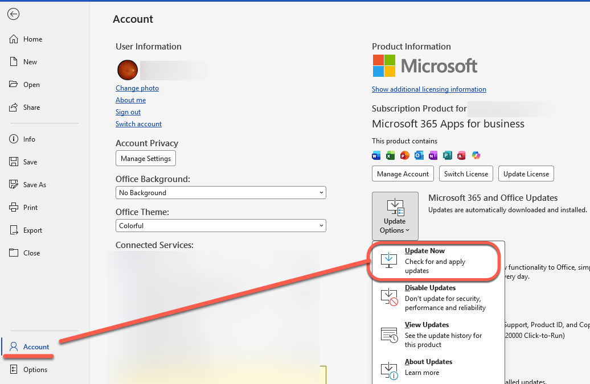This screenshot has height=384, width=590.
Task: Click the OneNote app icon
Action: [433, 155]
